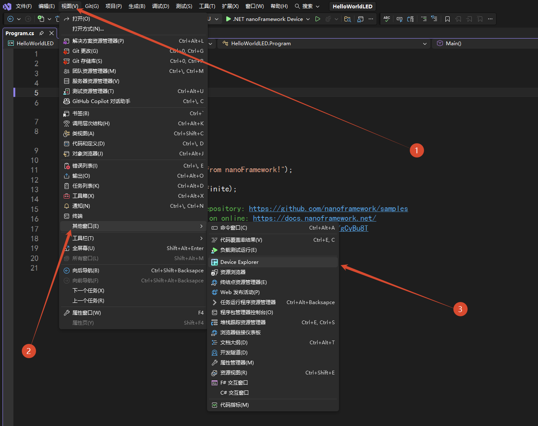This screenshot has width=538, height=426.
Task: Choose 错误列表(I) menu item
Action: [134, 166]
